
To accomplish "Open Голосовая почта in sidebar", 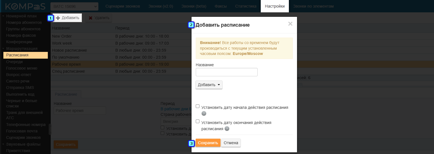I will click(x=22, y=131).
